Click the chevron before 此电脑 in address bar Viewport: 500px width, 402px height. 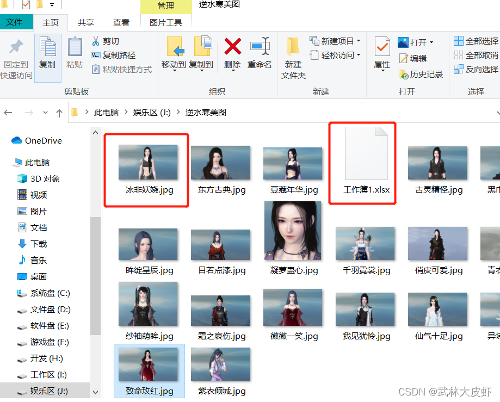[87, 112]
